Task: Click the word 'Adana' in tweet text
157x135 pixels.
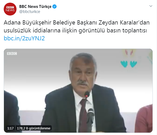Action: pos(12,23)
